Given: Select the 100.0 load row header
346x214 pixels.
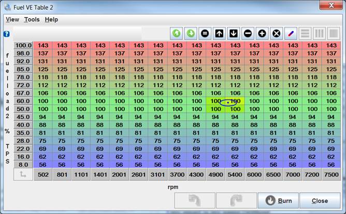Looking at the screenshot, I should point(23,46).
